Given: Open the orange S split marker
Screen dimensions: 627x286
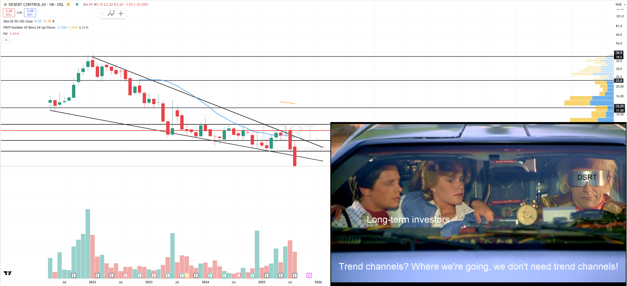Looking at the screenshot, I should (x=187, y=275).
